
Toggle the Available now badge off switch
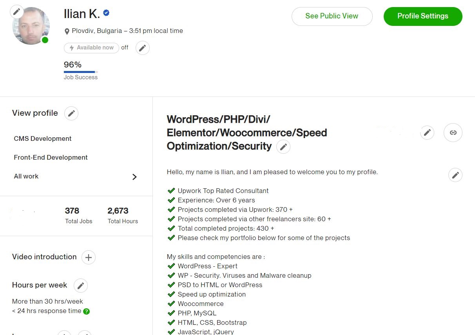pos(125,47)
